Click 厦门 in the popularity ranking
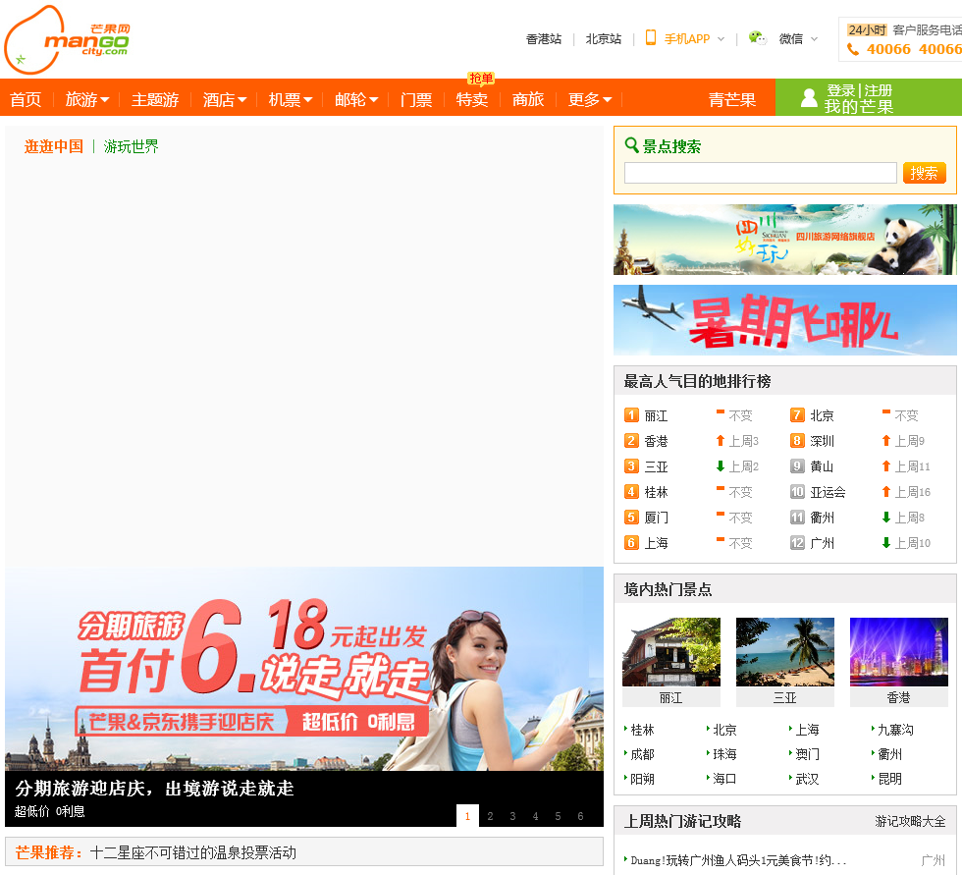The width and height of the screenshot is (962, 875). pos(656,518)
